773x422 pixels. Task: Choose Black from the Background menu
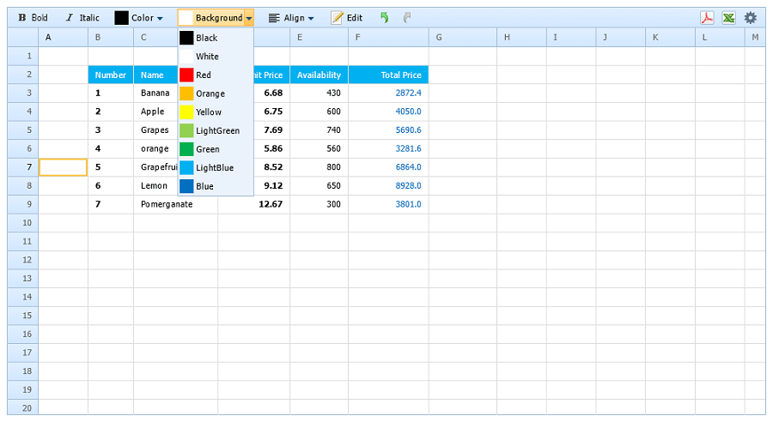point(216,38)
